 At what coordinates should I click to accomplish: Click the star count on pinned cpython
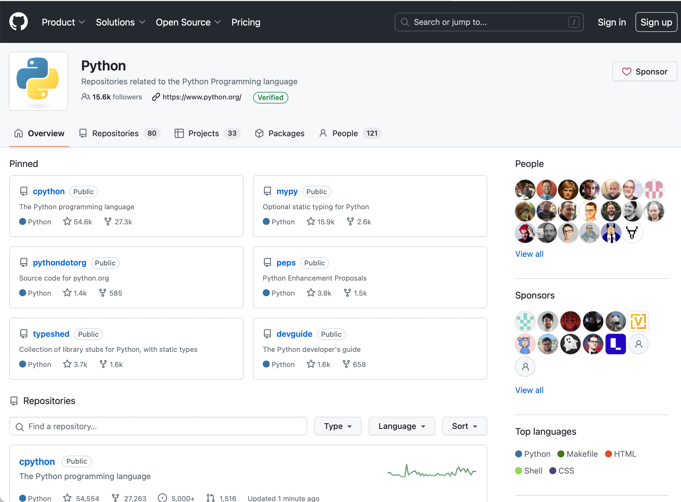pos(77,221)
